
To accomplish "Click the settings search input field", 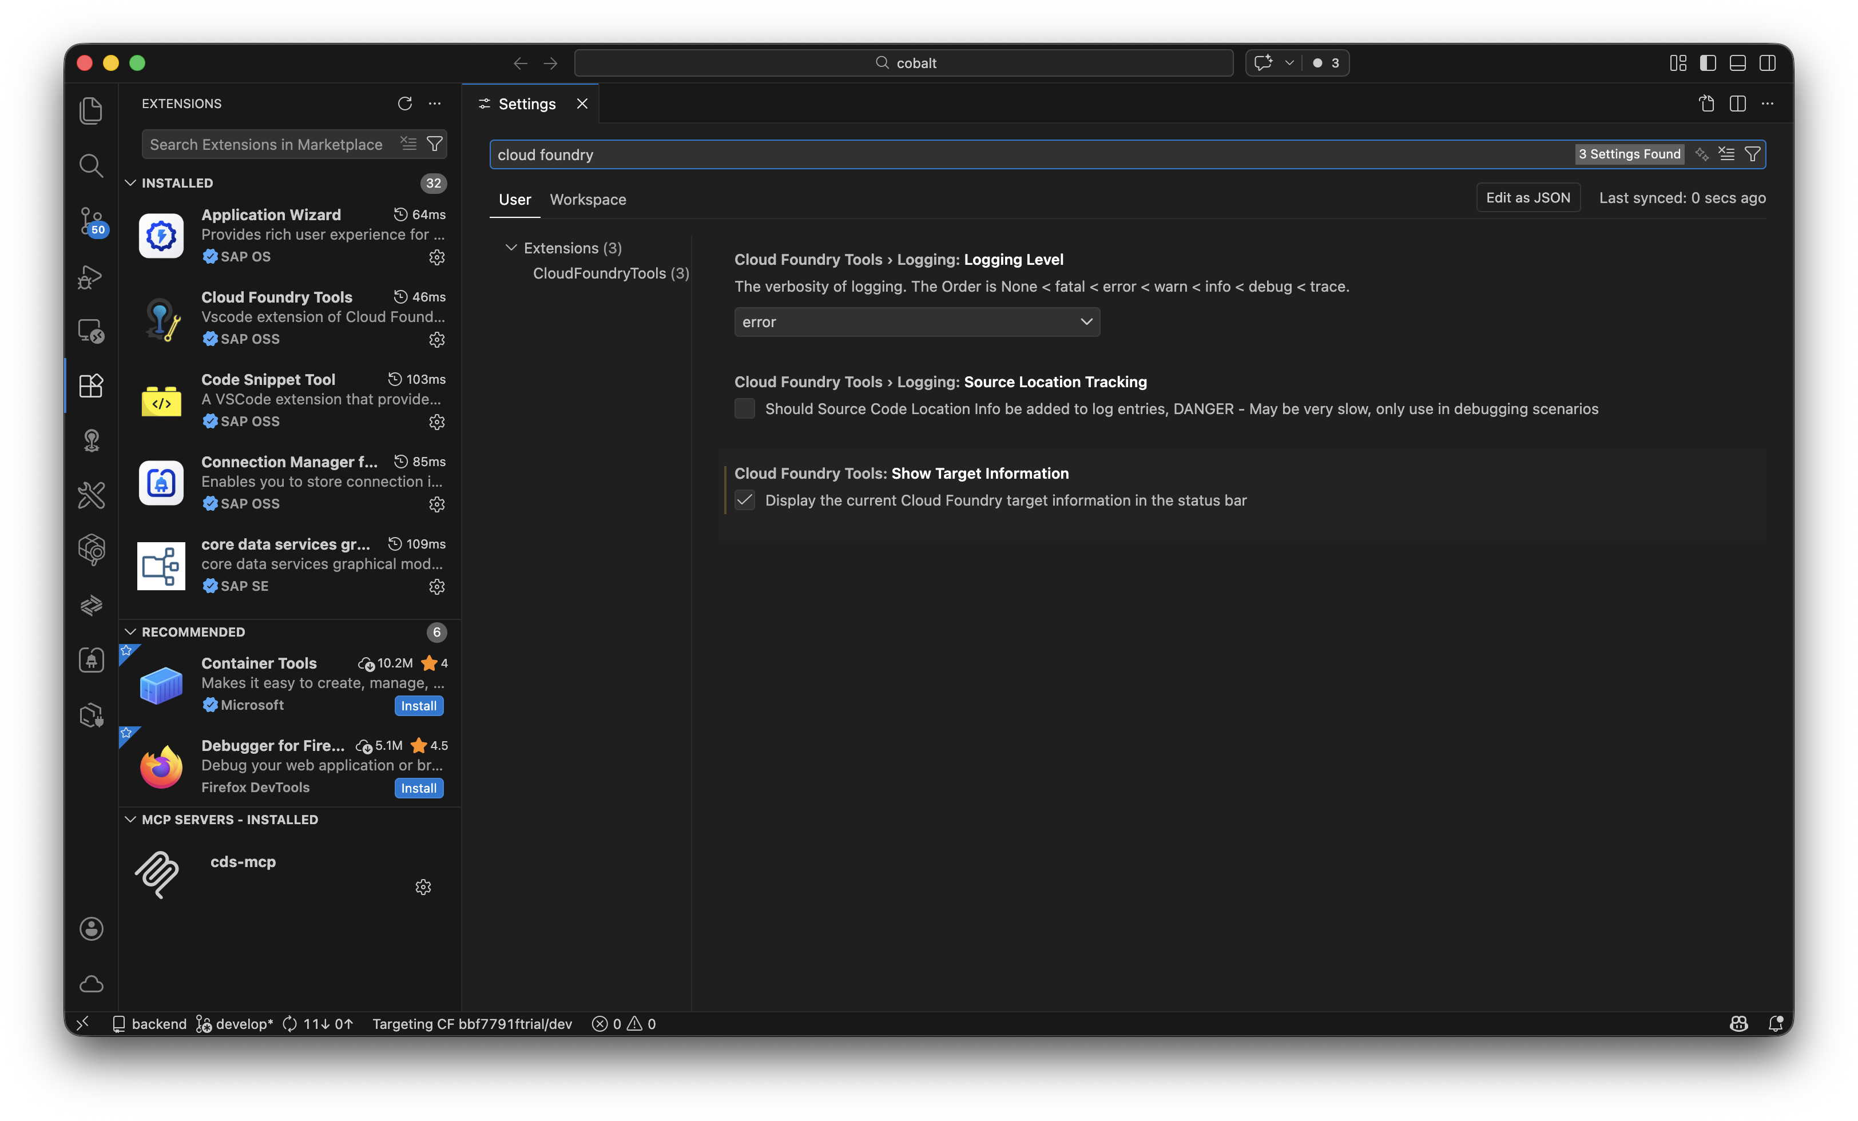I will 980,154.
